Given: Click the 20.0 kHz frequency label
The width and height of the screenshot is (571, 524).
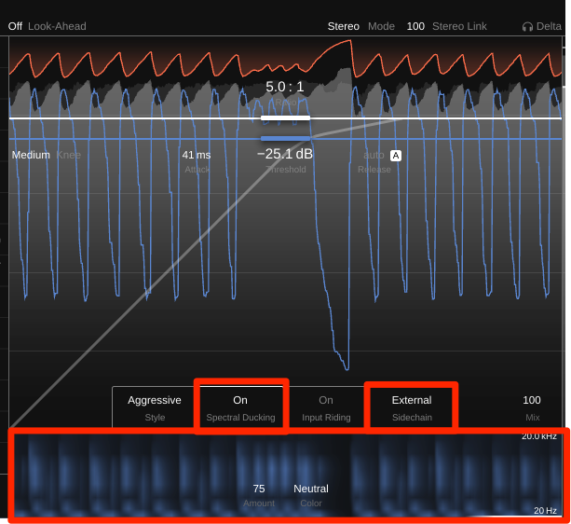Looking at the screenshot, I should tap(539, 436).
